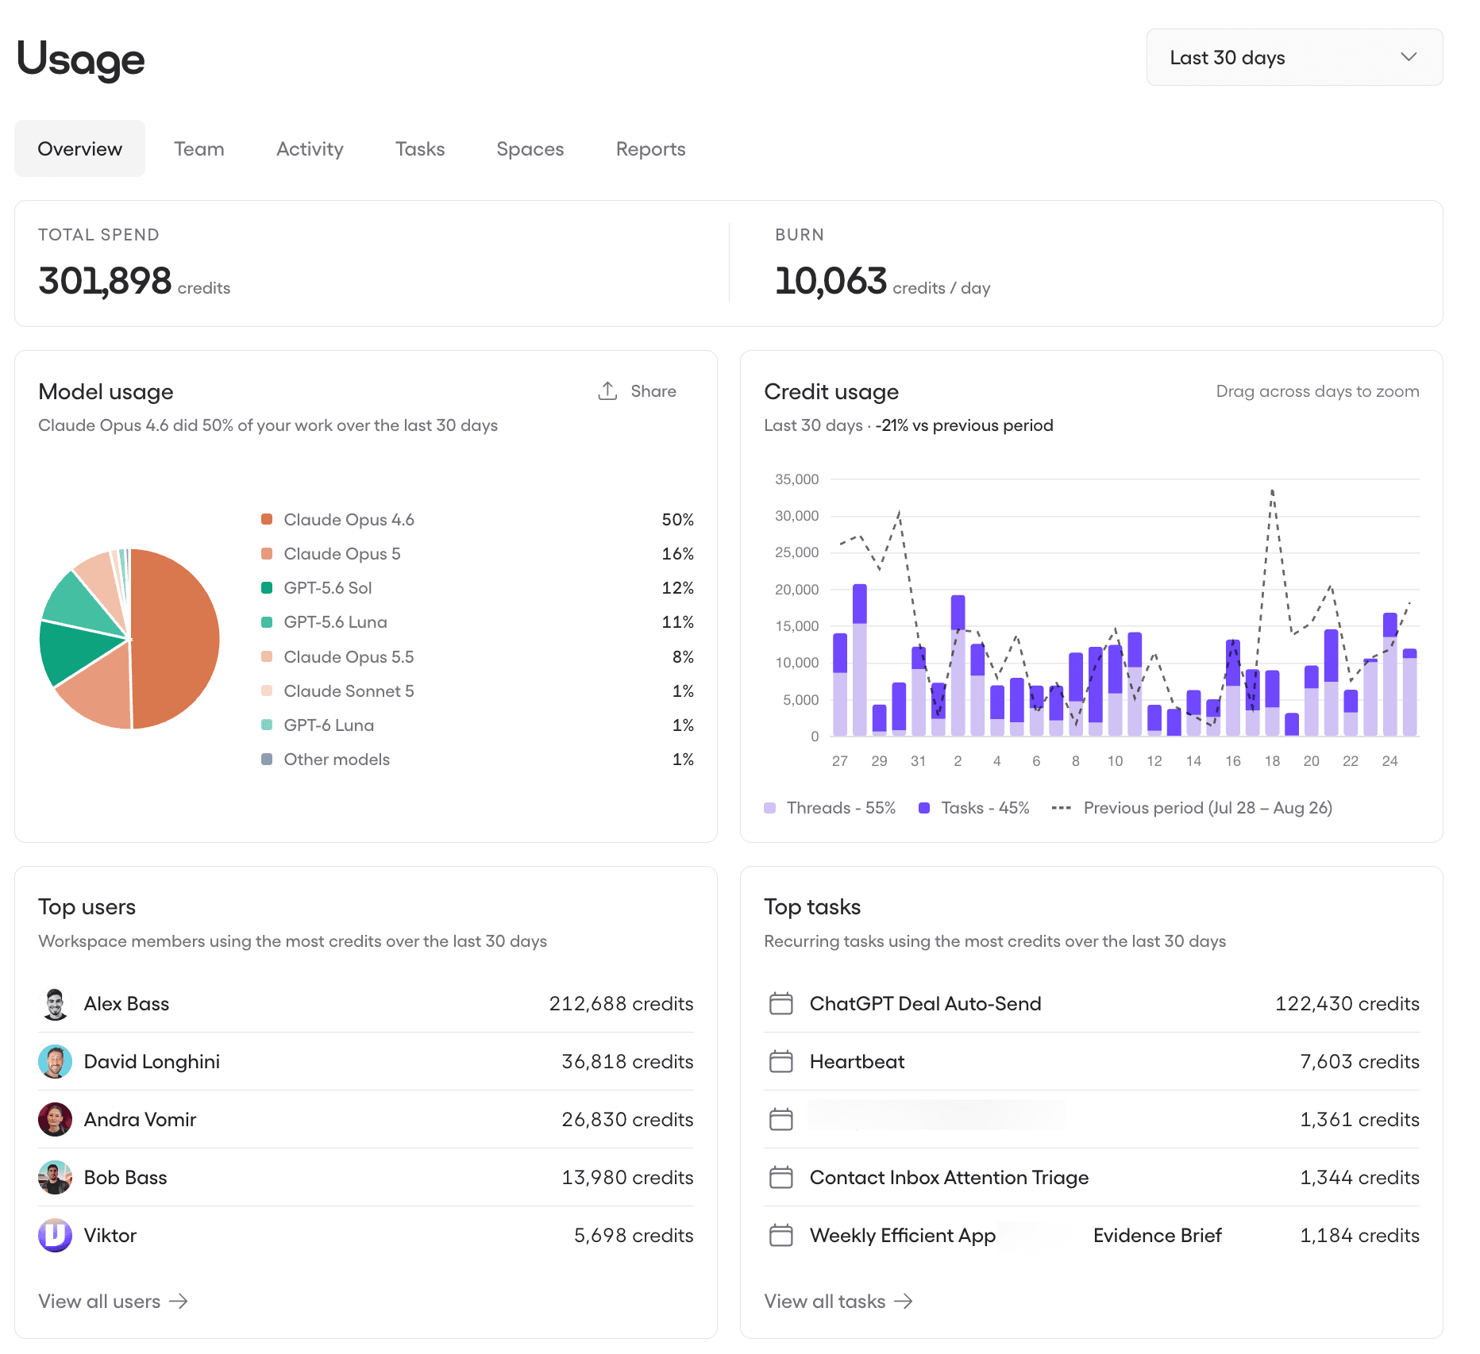Switch to the Reports tab

(651, 148)
